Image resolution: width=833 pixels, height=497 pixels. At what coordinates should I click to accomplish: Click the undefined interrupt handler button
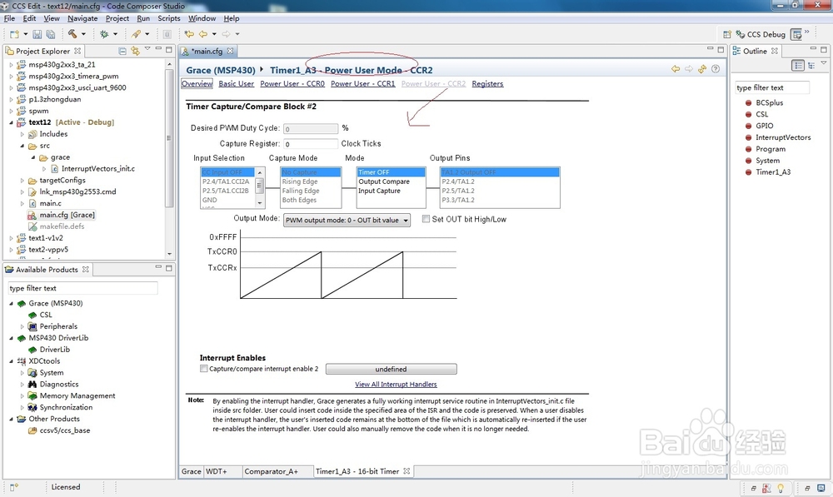(391, 369)
